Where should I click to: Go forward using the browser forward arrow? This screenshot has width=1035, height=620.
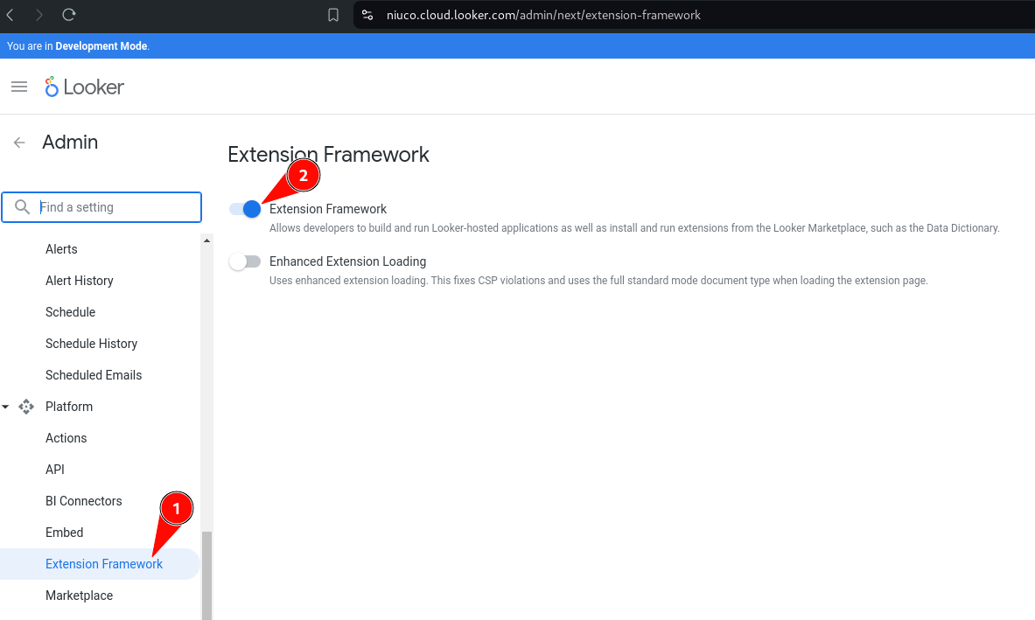(x=39, y=15)
